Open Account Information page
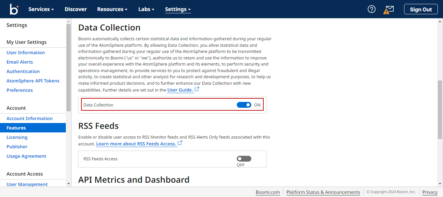 [30, 118]
